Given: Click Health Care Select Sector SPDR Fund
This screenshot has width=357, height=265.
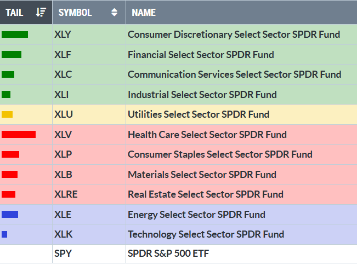Looking at the screenshot, I should point(207,135).
